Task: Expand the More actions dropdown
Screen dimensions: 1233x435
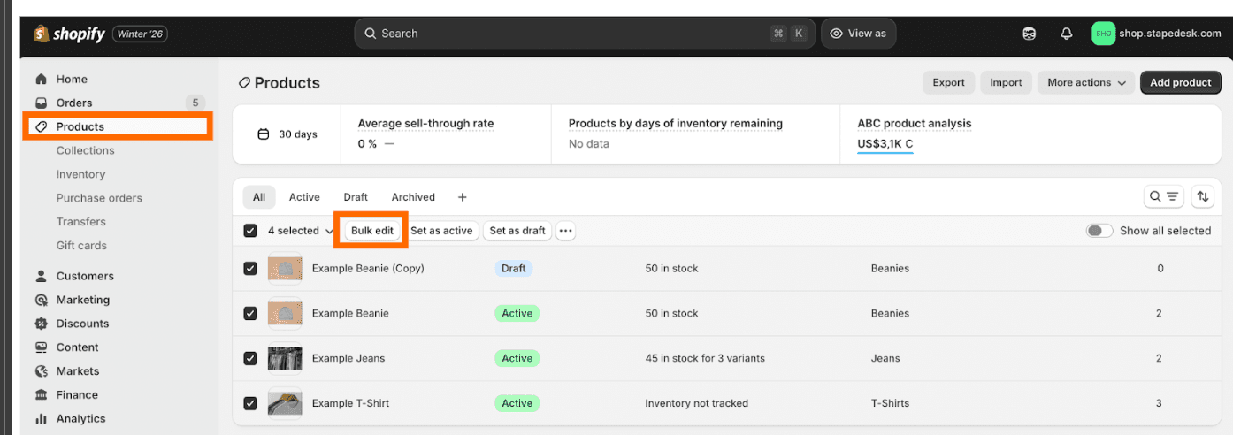Action: tap(1086, 82)
